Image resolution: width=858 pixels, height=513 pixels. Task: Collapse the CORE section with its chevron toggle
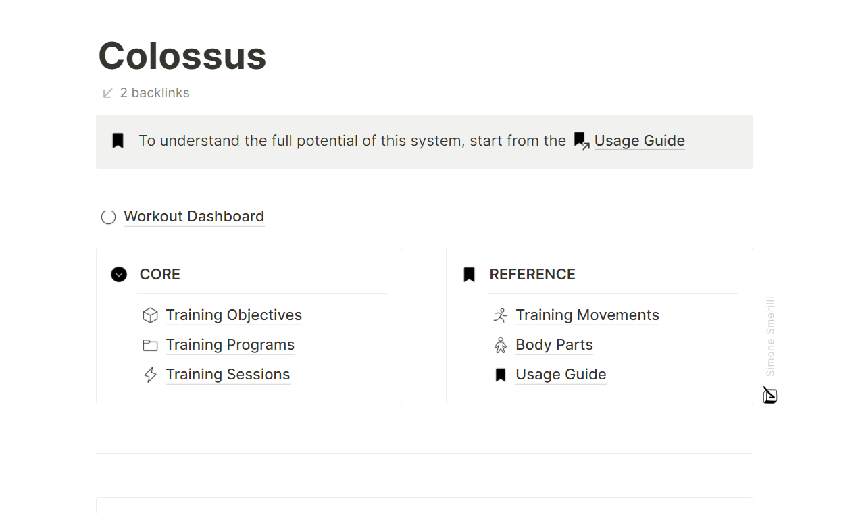coord(119,274)
